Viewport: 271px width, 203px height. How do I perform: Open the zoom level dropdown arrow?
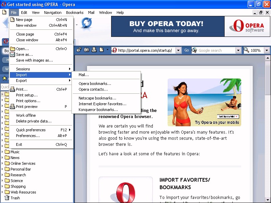click(x=267, y=50)
